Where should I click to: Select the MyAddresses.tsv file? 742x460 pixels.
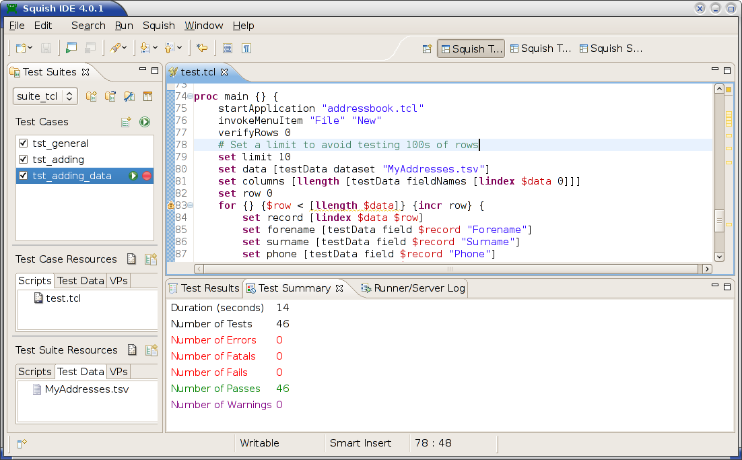[x=86, y=389]
